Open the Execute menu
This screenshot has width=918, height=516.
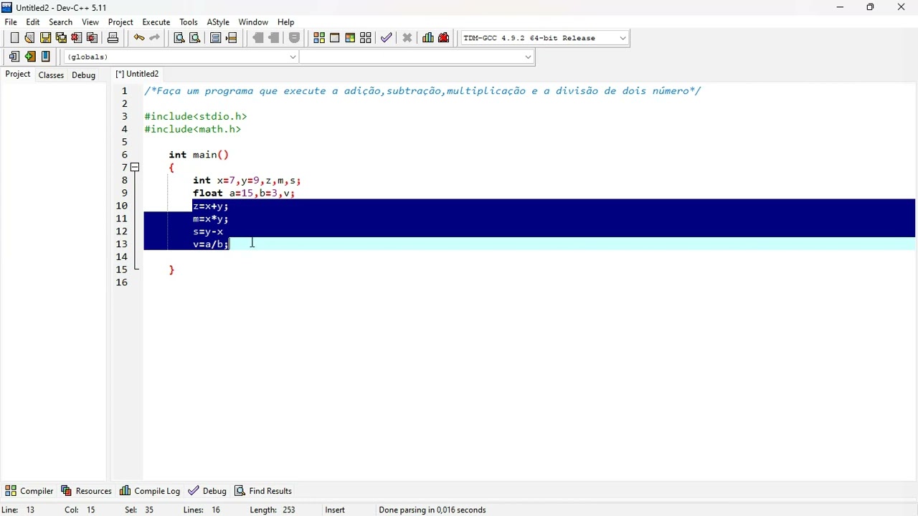pyautogui.click(x=156, y=22)
